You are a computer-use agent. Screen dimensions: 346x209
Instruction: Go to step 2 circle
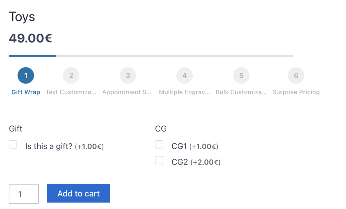71,76
